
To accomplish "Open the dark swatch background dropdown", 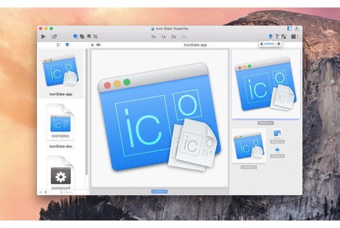I will click(295, 36).
